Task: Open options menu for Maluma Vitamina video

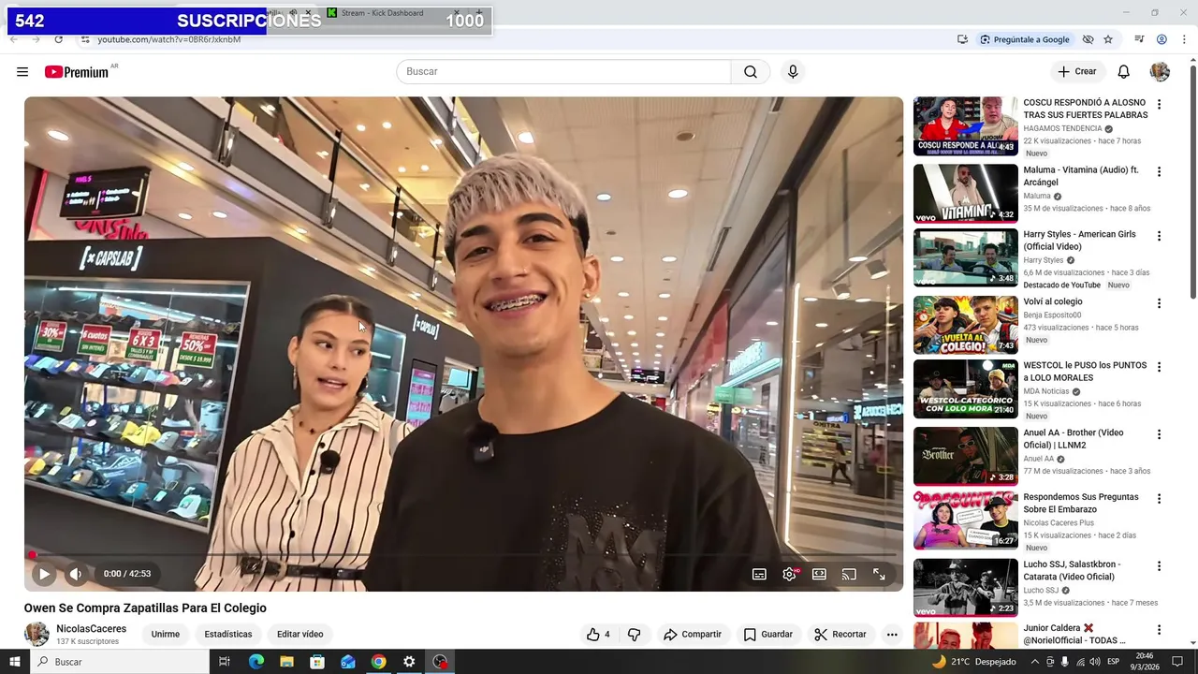Action: click(1159, 172)
